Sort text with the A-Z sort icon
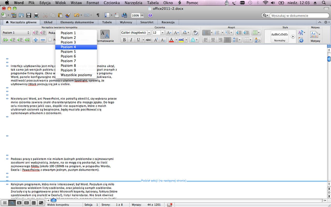 (x=258, y=40)
